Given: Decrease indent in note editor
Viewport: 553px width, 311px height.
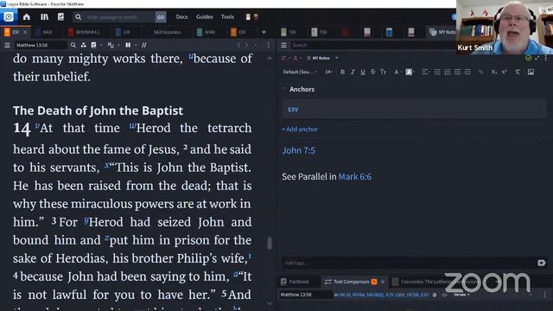Looking at the screenshot, I should point(458,72).
